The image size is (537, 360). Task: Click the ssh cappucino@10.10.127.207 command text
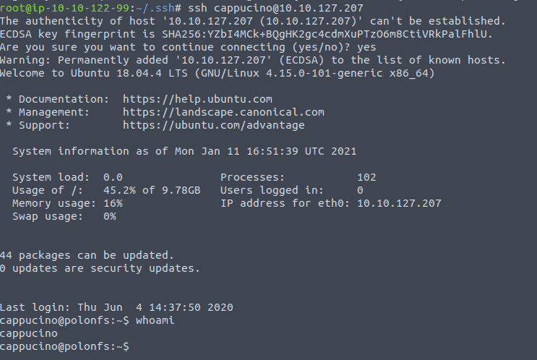pos(275,8)
